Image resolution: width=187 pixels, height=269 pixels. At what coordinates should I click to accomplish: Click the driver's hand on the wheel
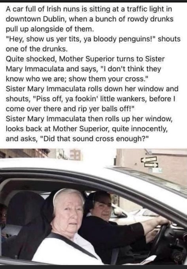163,220
